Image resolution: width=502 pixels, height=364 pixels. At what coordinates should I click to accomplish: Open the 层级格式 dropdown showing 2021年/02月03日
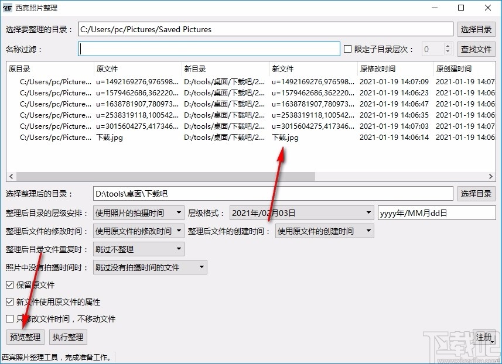point(302,213)
